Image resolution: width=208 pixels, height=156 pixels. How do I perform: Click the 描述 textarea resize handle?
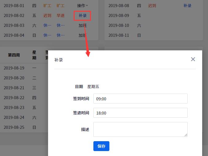186,135
